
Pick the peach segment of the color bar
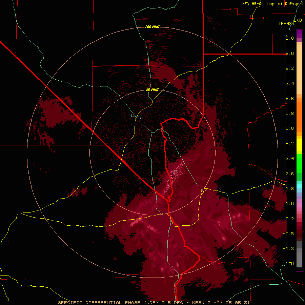click(x=299, y=69)
